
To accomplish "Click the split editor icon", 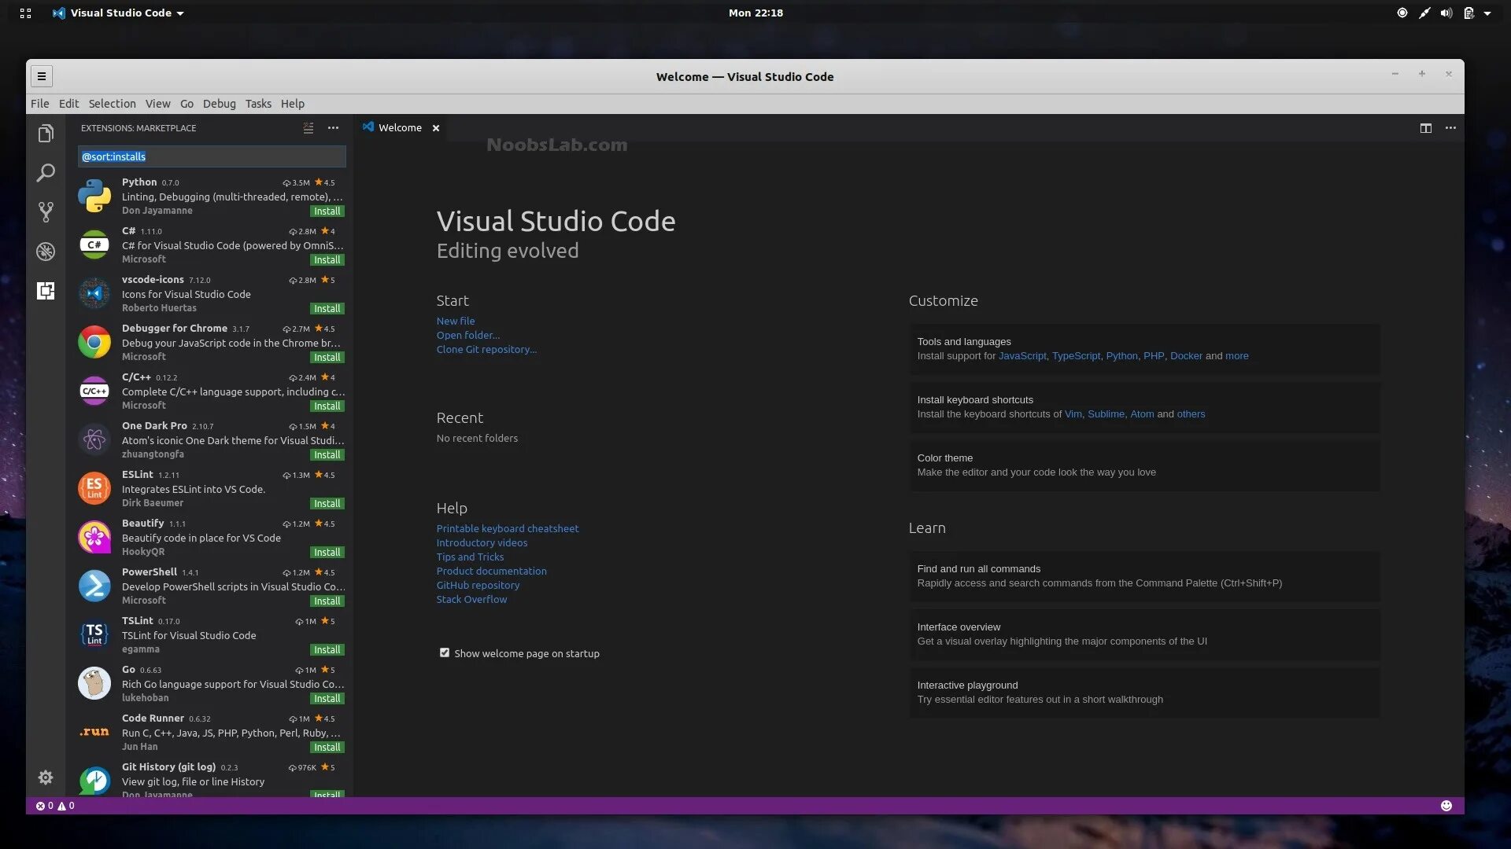I will pyautogui.click(x=1425, y=128).
